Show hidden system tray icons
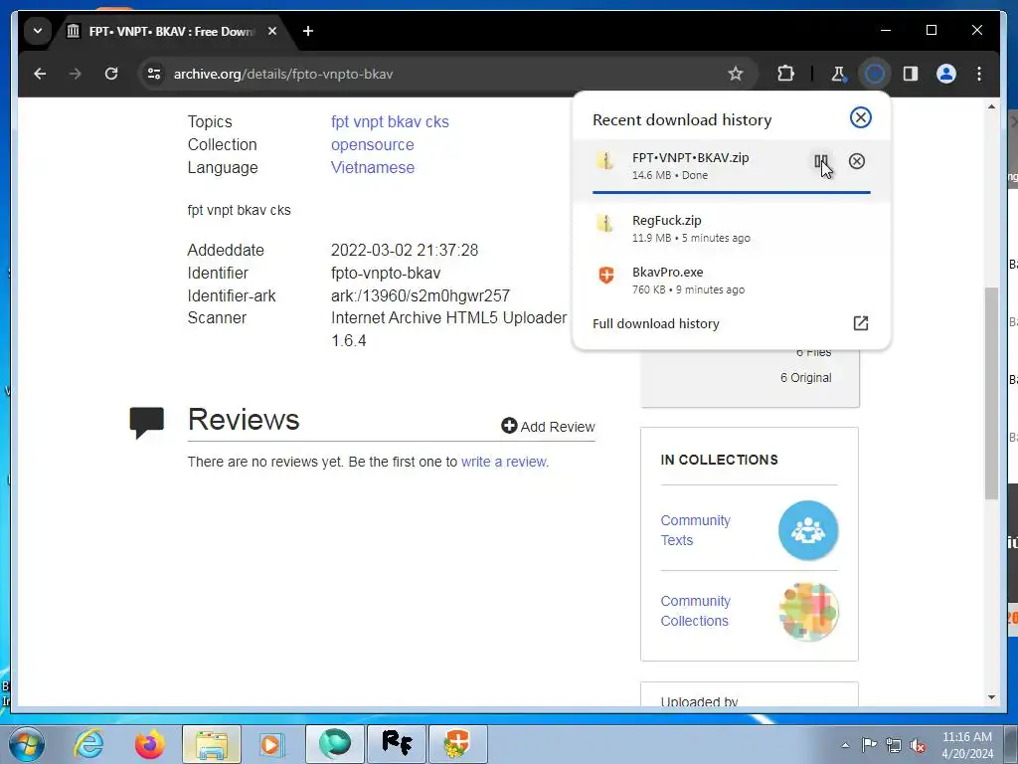1018x764 pixels. [x=845, y=745]
